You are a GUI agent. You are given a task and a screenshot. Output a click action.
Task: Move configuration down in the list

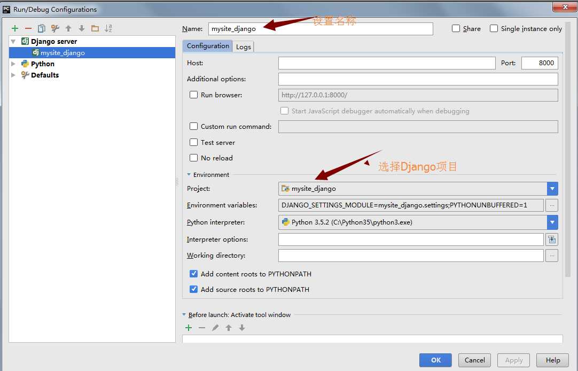[82, 28]
